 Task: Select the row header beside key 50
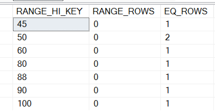coord(6,37)
